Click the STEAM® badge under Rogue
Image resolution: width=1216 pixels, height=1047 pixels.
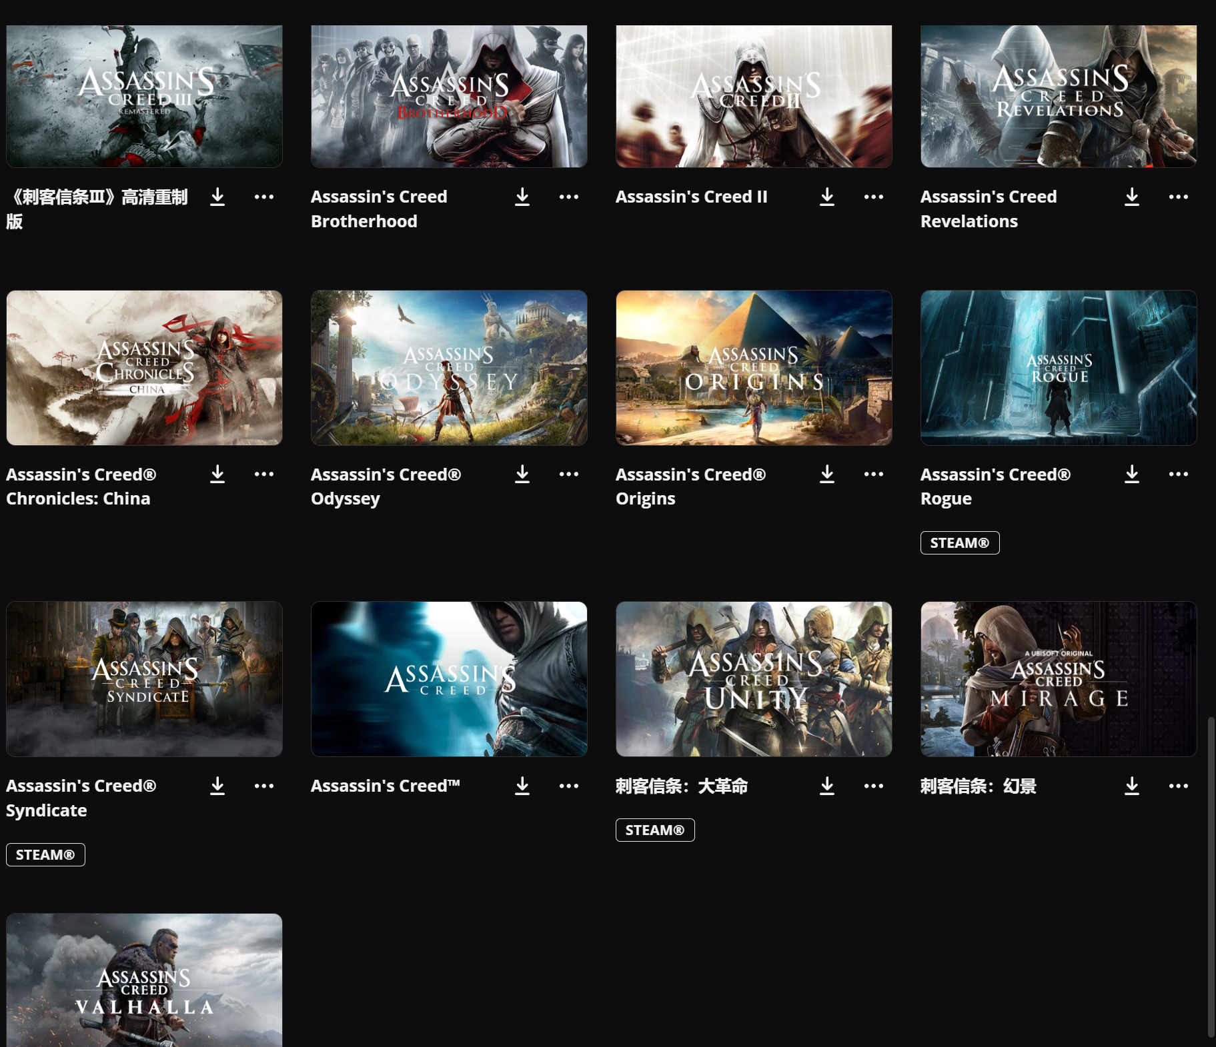pos(960,542)
